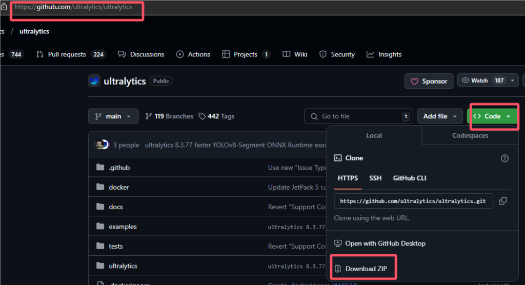The image size is (525, 285).
Task: Click the 'Update JetPack 5' commit message
Action: (297, 187)
